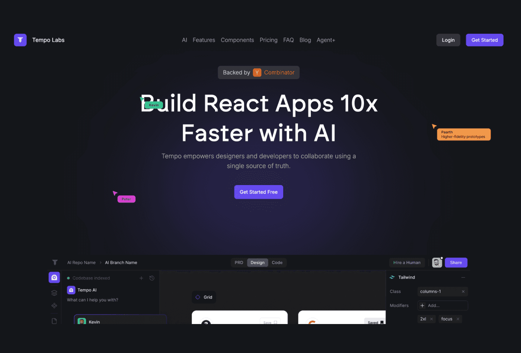The image size is (521, 353).
Task: Select AI Repo Name breadcrumb
Action: click(x=81, y=263)
